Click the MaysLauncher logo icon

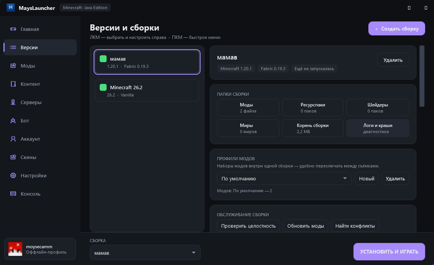coord(11,8)
